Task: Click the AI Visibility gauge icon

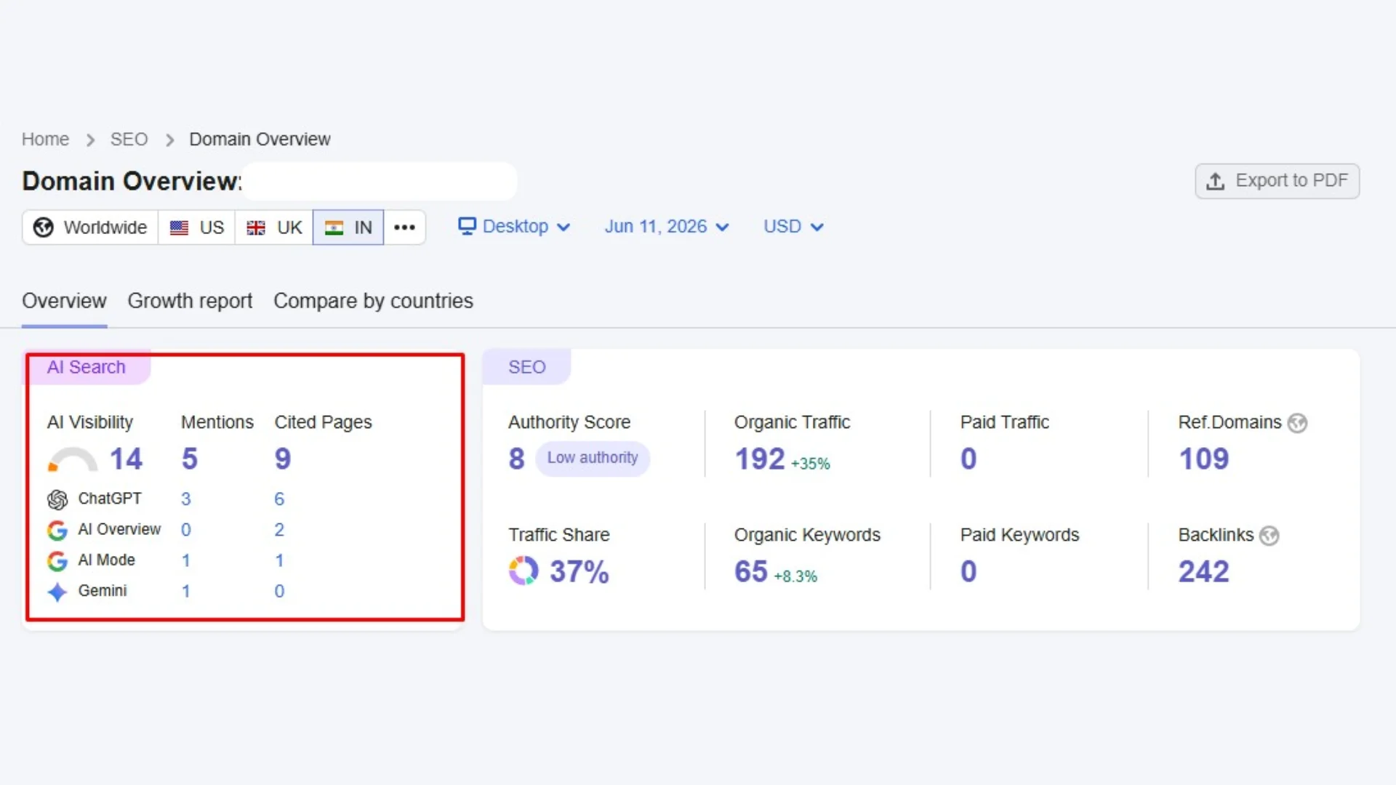Action: click(x=73, y=459)
